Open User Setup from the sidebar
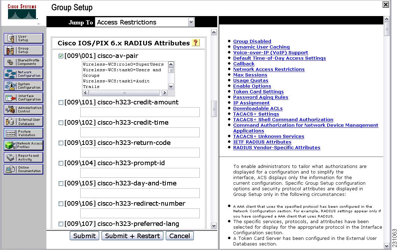The height and width of the screenshot is (250, 398). click(23, 38)
